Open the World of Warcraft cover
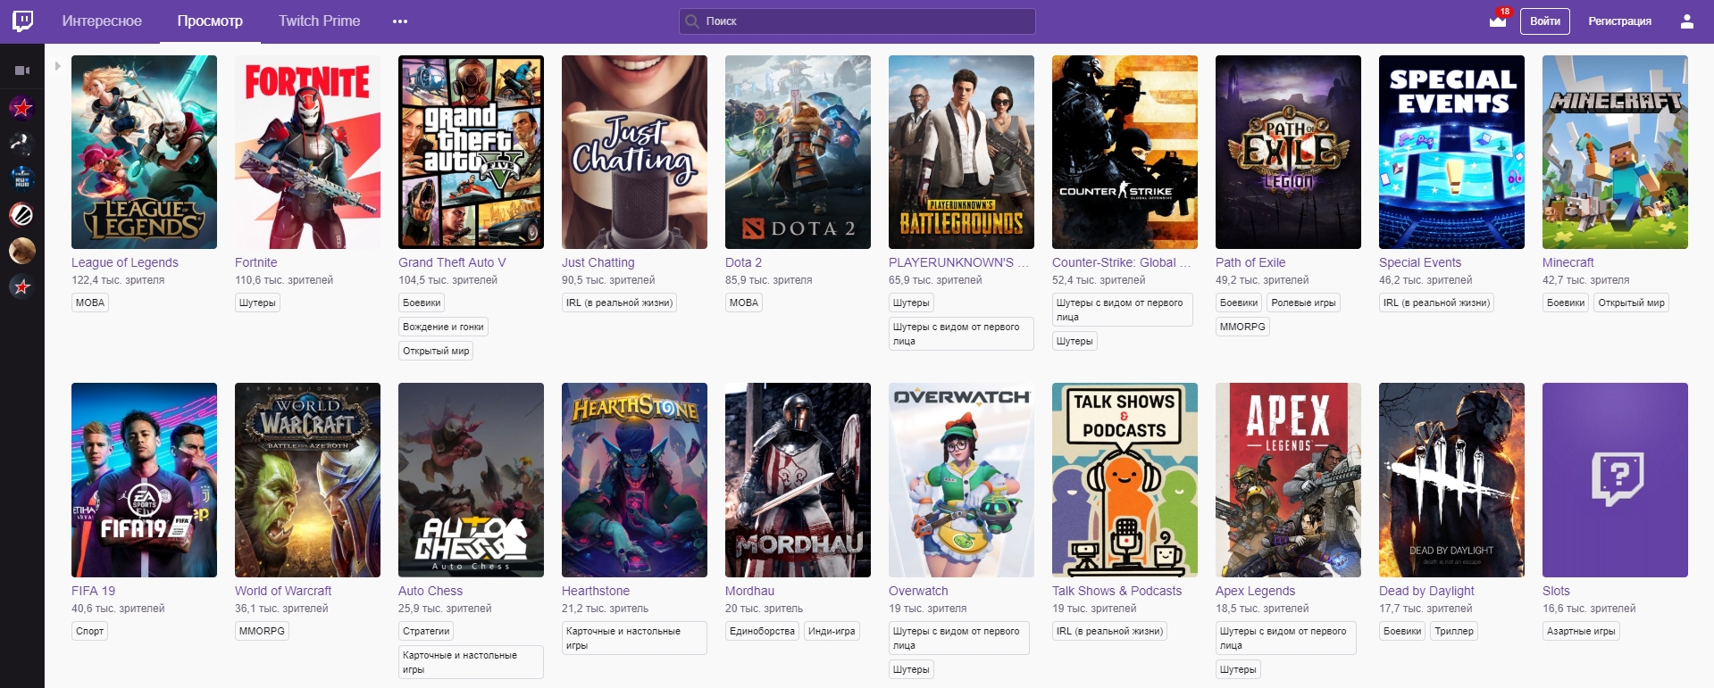1714x688 pixels. tap(307, 480)
